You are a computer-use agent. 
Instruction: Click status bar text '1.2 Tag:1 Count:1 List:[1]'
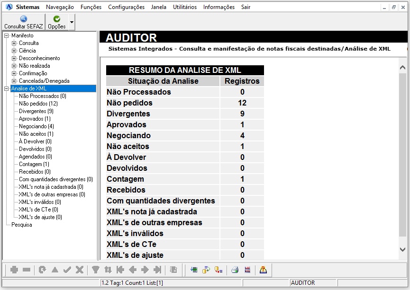[132, 283]
